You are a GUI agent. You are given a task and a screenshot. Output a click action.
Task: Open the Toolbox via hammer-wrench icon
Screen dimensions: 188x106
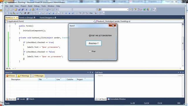pyautogui.click(x=142, y=9)
